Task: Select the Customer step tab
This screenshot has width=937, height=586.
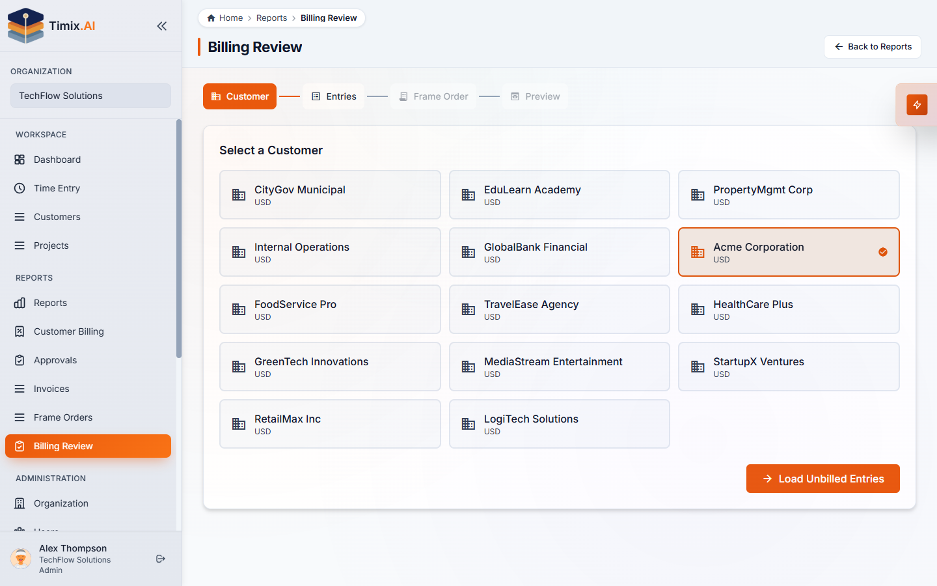Action: pyautogui.click(x=239, y=96)
